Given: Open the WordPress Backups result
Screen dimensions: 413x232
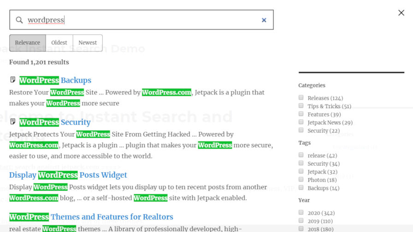Looking at the screenshot, I should coord(55,80).
